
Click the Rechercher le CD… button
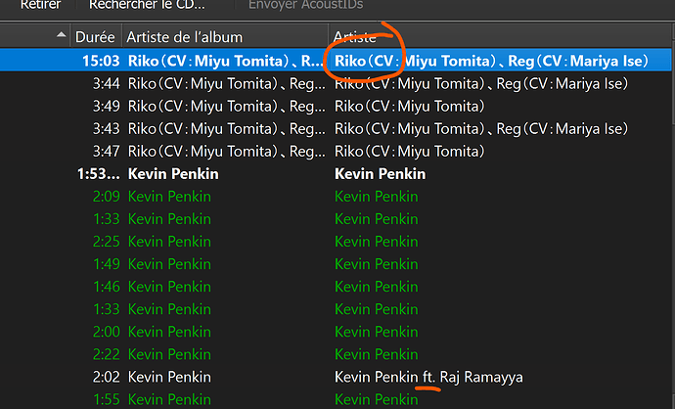(x=147, y=5)
